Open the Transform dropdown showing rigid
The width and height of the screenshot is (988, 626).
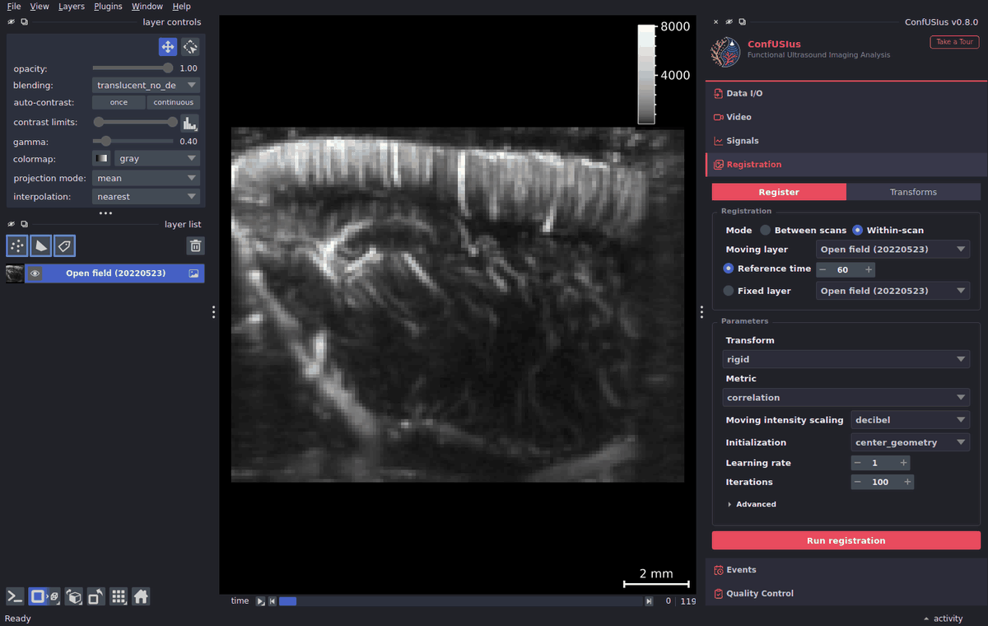(846, 359)
